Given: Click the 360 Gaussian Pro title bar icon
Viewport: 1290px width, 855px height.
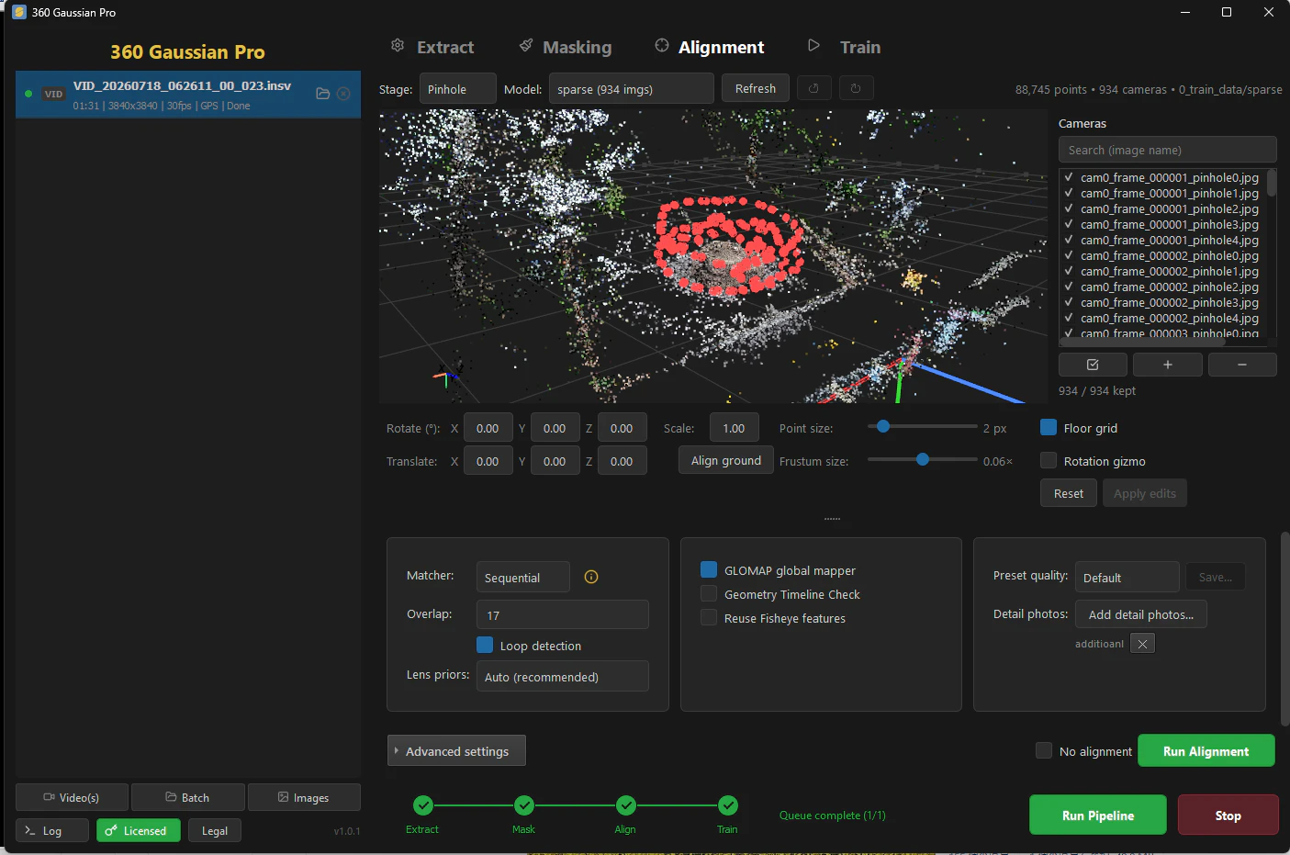Looking at the screenshot, I should (x=18, y=12).
